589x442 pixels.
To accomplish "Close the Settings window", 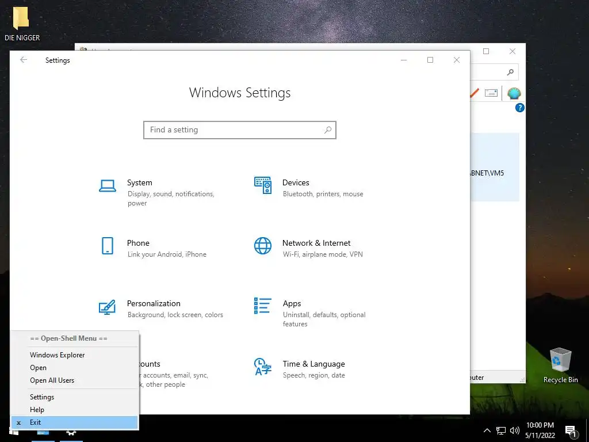I will [456, 60].
